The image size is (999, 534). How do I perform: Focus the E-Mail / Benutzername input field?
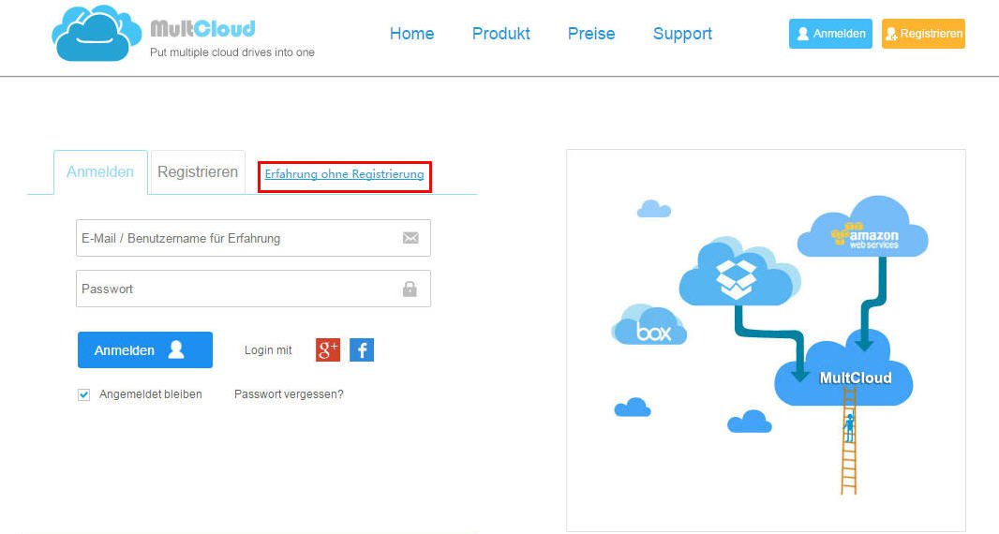pos(253,238)
